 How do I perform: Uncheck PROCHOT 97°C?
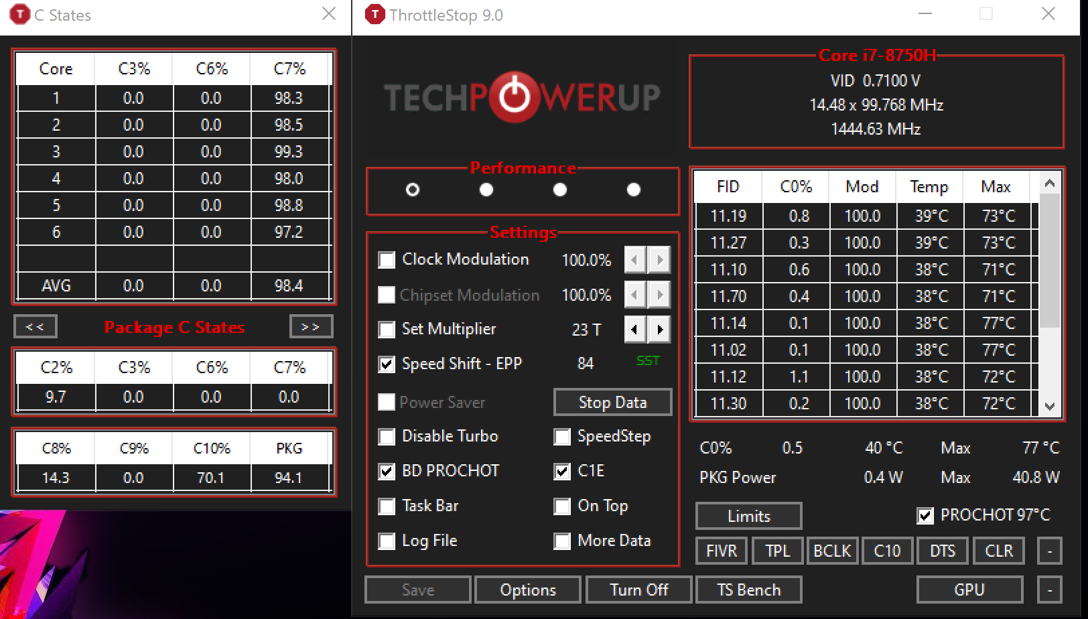tap(925, 516)
